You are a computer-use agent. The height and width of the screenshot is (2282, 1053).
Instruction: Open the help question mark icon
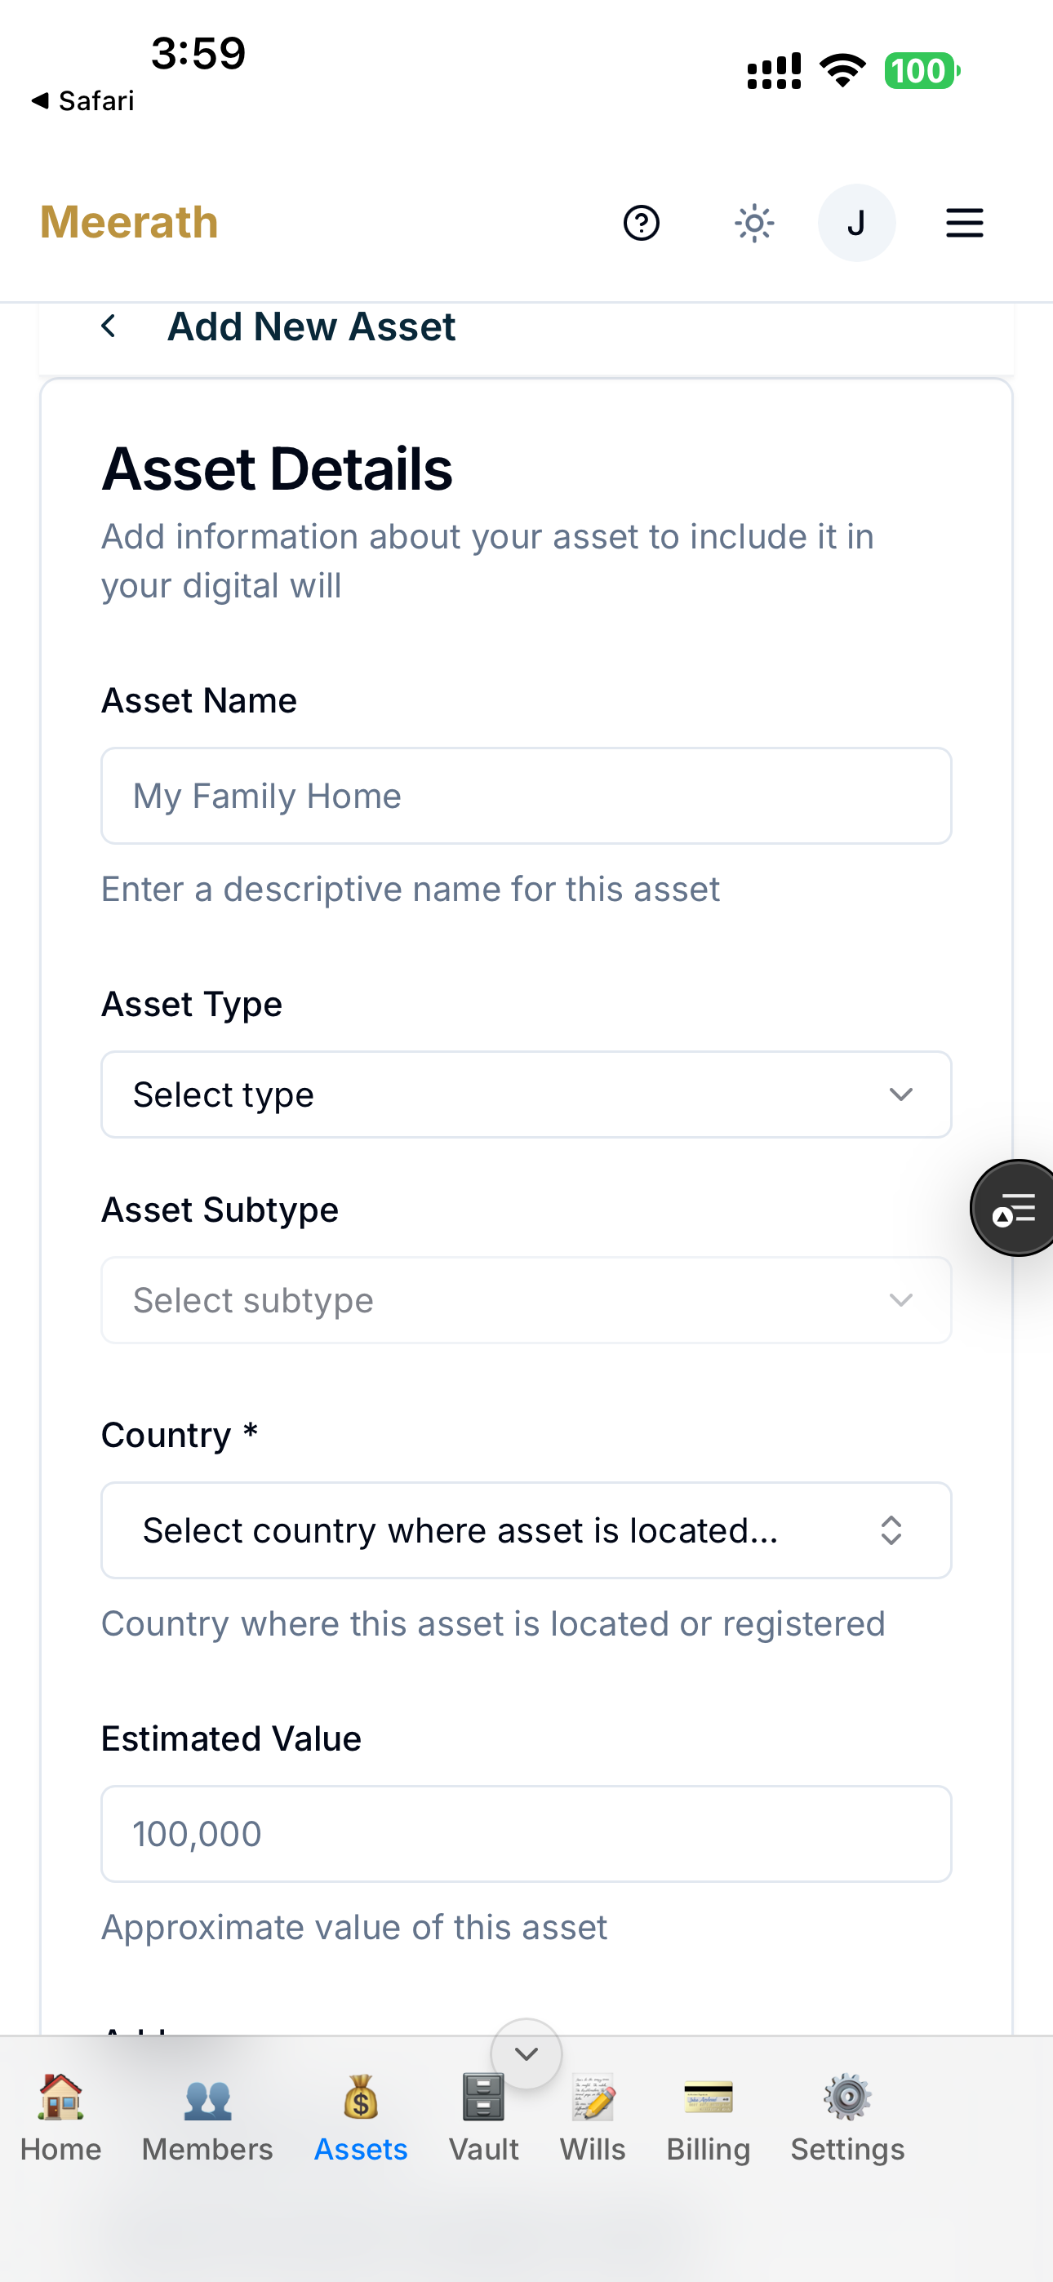(642, 222)
